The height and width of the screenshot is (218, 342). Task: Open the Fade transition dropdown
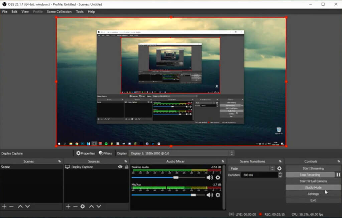click(x=251, y=168)
